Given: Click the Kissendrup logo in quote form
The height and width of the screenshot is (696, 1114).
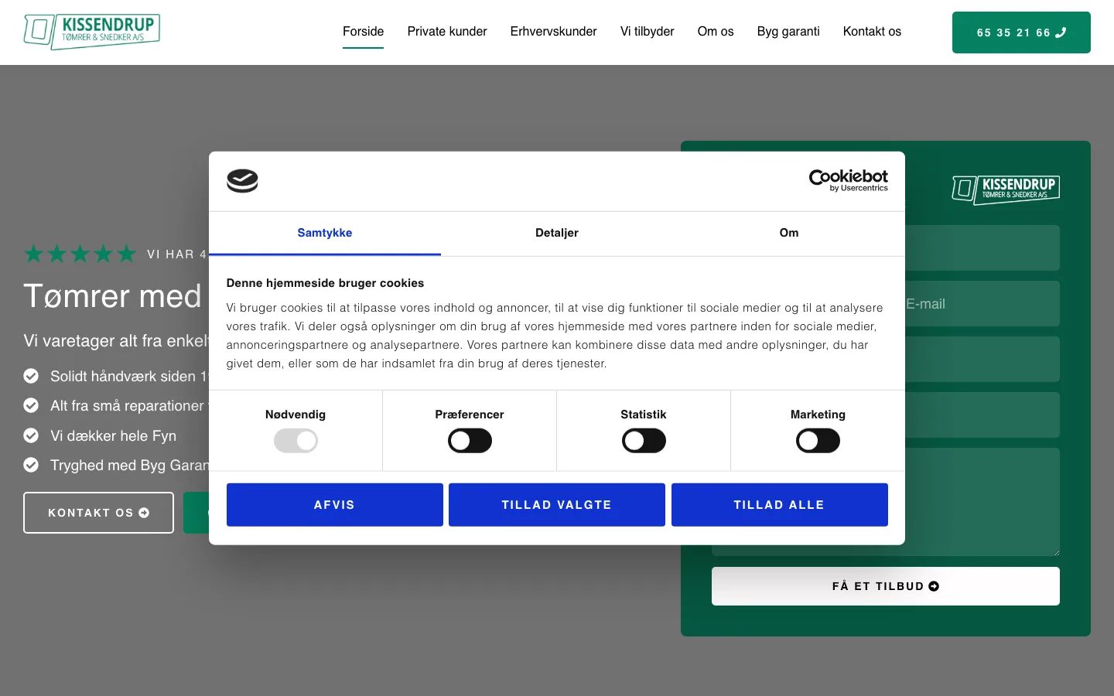Looking at the screenshot, I should (x=1005, y=188).
